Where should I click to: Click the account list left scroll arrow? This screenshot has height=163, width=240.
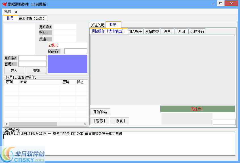click(x=7, y=124)
